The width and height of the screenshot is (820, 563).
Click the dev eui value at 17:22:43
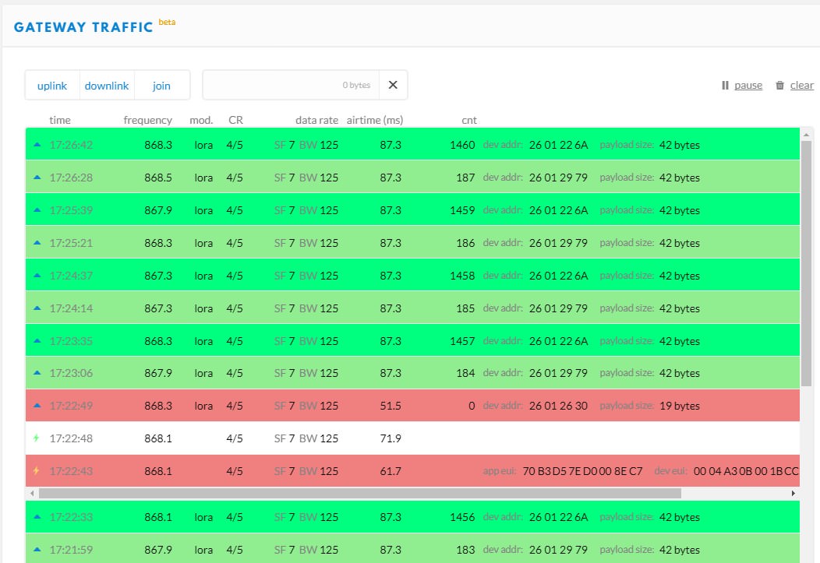point(746,470)
